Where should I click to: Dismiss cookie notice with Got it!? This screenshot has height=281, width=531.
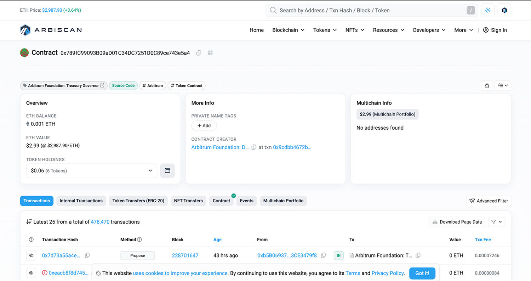422,273
